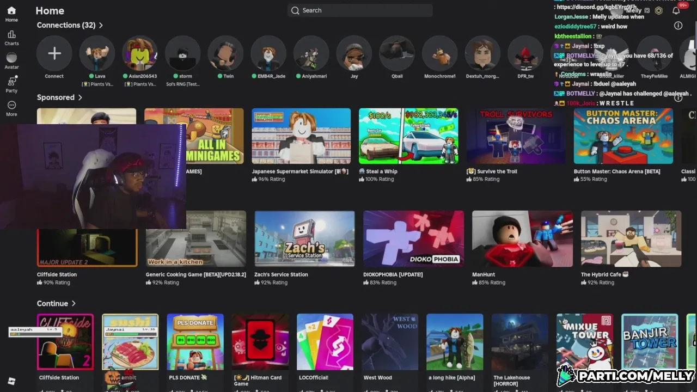Click the Home page heading
The width and height of the screenshot is (697, 392).
(50, 10)
